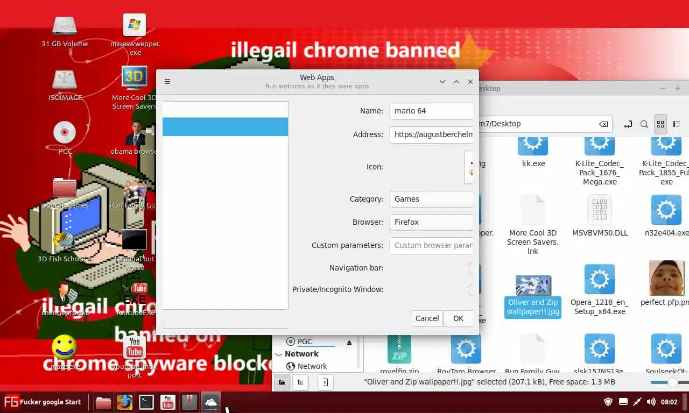Image resolution: width=689 pixels, height=413 pixels.
Task: Select More Cool 3D Screen Savers.lnk file
Action: [533, 225]
